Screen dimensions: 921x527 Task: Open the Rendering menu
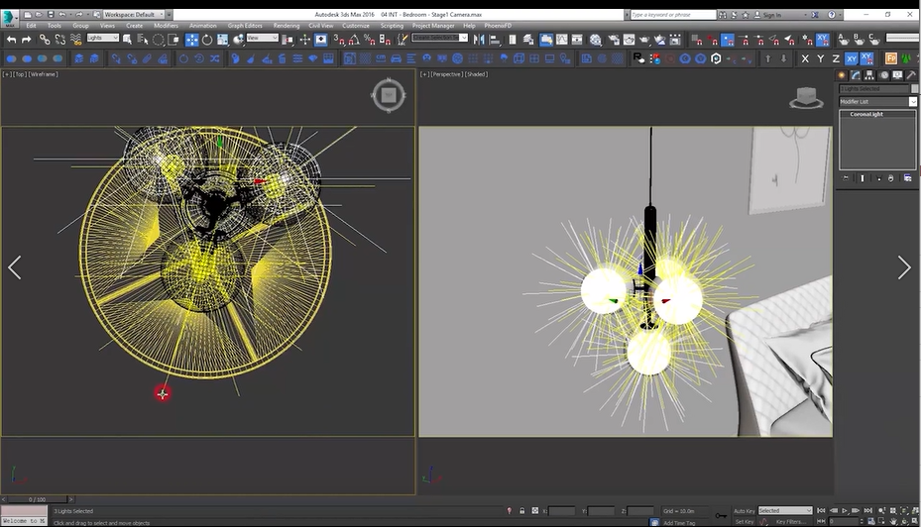[x=287, y=26]
